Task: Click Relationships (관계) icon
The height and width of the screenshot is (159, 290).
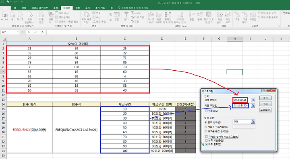Action: [x=199, y=16]
